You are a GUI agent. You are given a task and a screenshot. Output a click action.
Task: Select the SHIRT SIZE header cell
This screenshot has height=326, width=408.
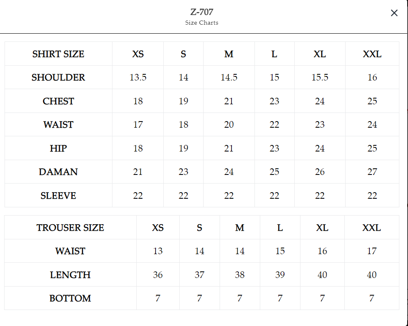[x=58, y=54]
